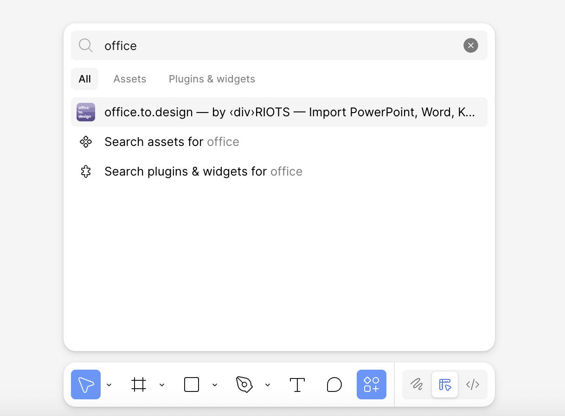The height and width of the screenshot is (416, 565).
Task: Click the magnifying glass search icon
Action: [86, 45]
